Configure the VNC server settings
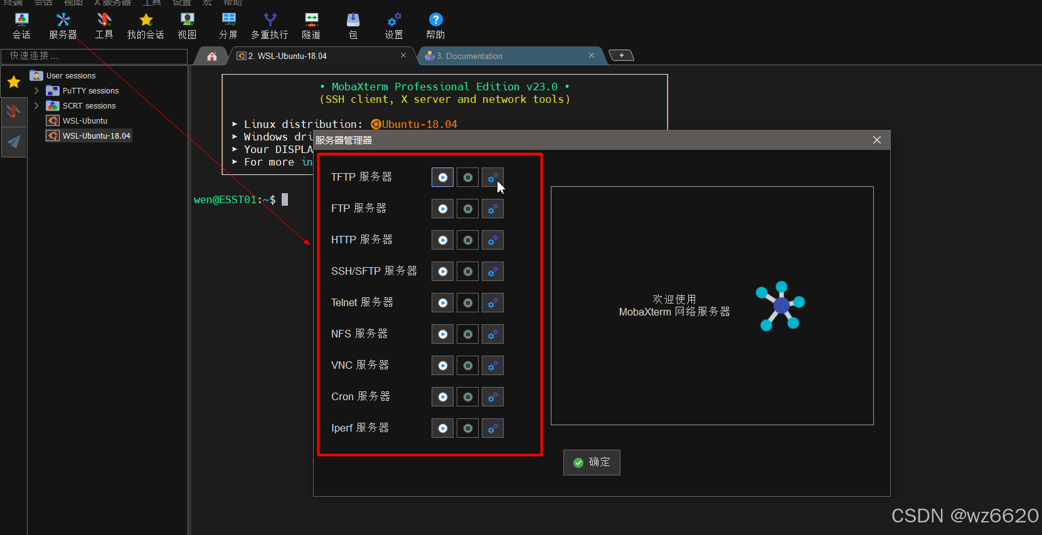This screenshot has width=1042, height=535. (492, 366)
